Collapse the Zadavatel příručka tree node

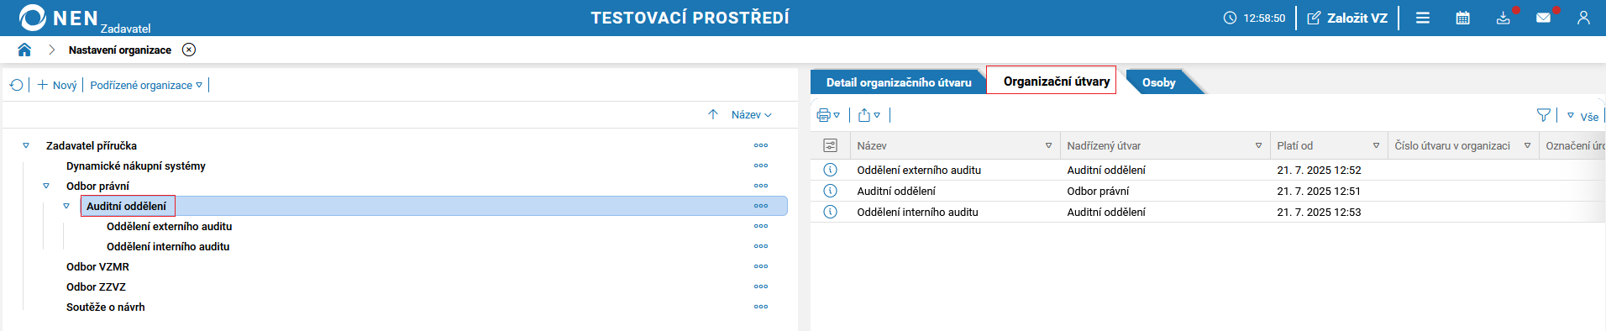click(26, 145)
